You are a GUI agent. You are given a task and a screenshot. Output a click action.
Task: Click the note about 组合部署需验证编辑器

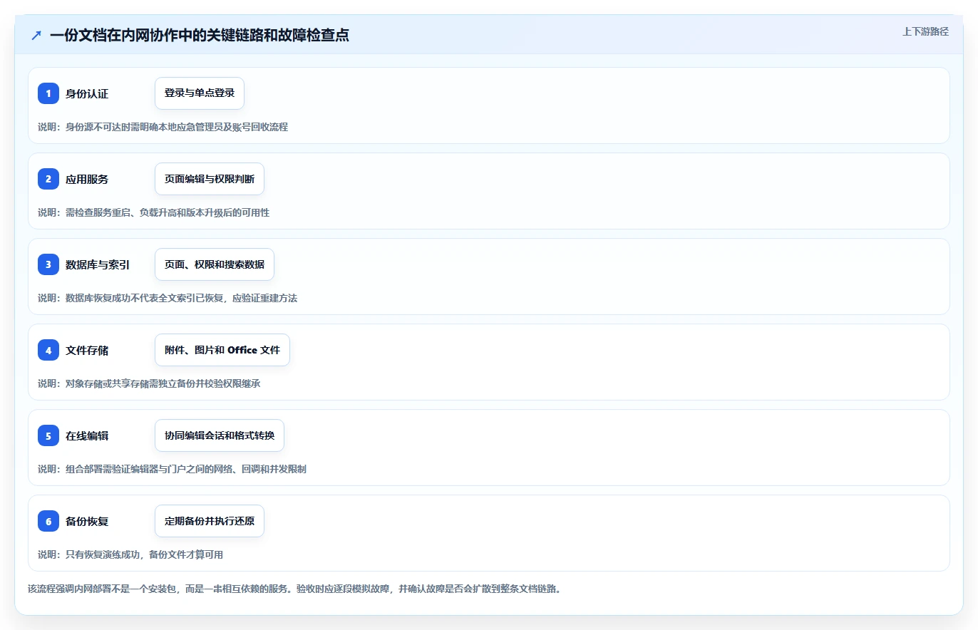173,469
